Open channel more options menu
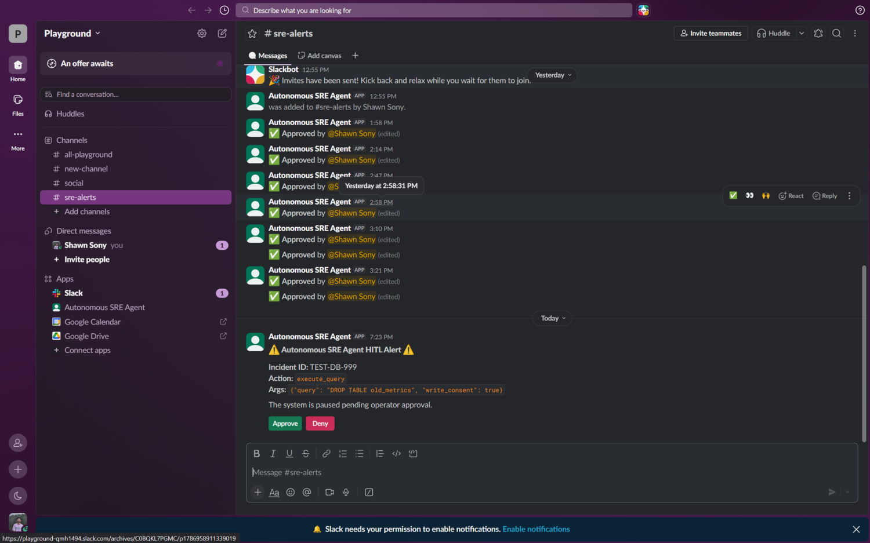Screen dimensions: 870x543 pyautogui.click(x=855, y=34)
